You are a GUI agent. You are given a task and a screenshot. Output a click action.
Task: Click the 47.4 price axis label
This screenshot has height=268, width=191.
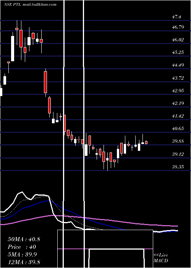[176, 17]
